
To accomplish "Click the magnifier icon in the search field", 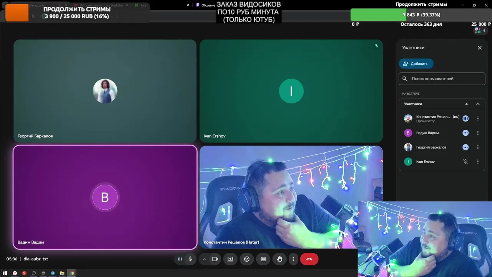I will [405, 78].
